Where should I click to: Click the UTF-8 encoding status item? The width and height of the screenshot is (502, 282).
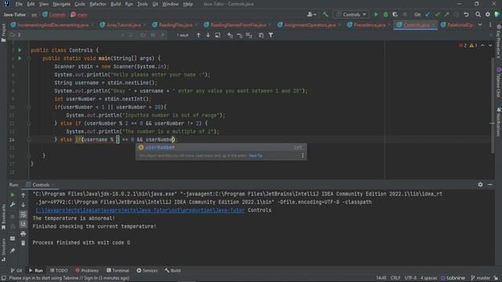coord(410,278)
